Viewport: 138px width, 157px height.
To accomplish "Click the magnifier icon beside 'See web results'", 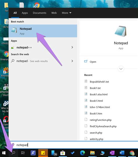I will point(13,61).
